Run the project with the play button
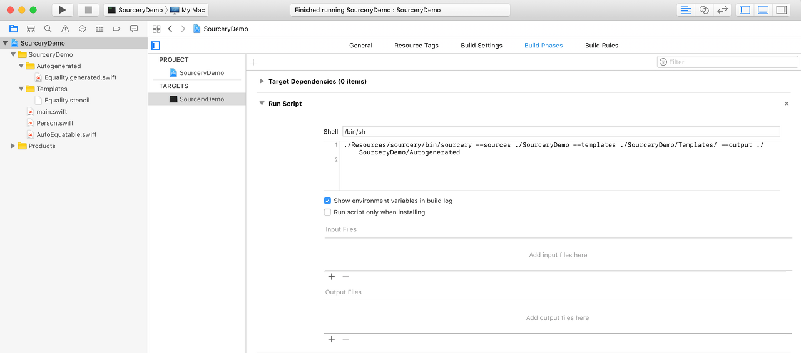 tap(63, 10)
